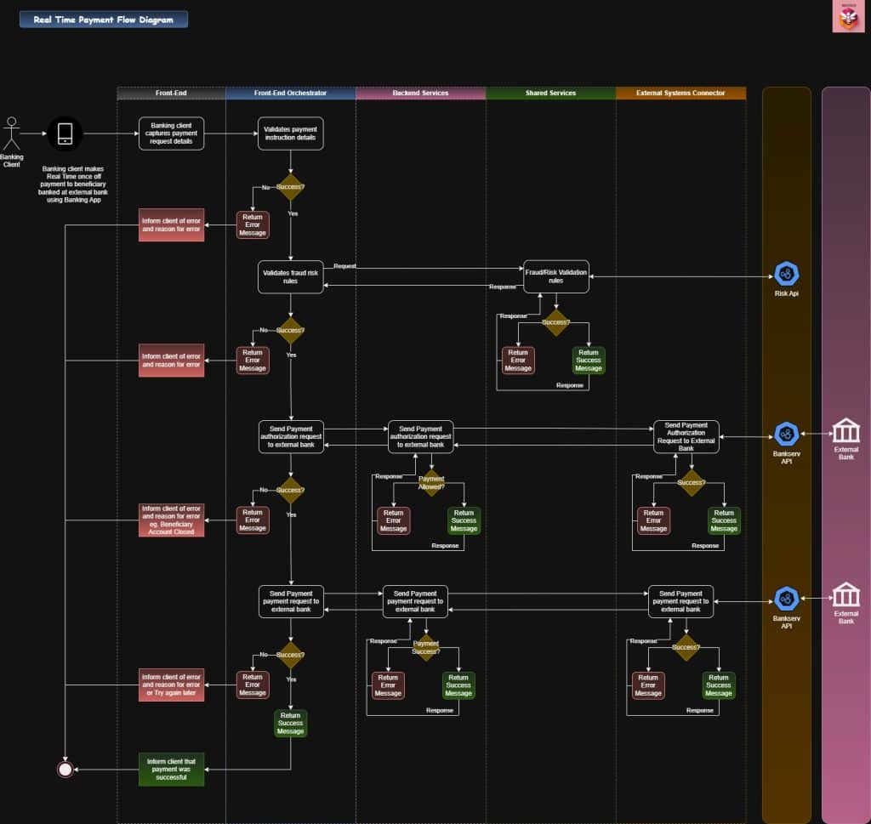Click Bankserv API icon in payment request row
Screen dimensions: 871x824
(786, 599)
